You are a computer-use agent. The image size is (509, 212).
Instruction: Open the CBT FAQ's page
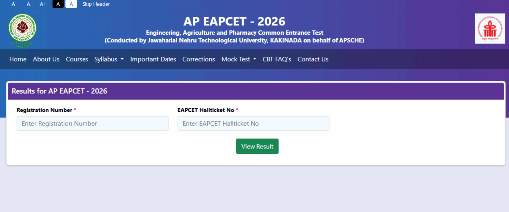tap(277, 59)
